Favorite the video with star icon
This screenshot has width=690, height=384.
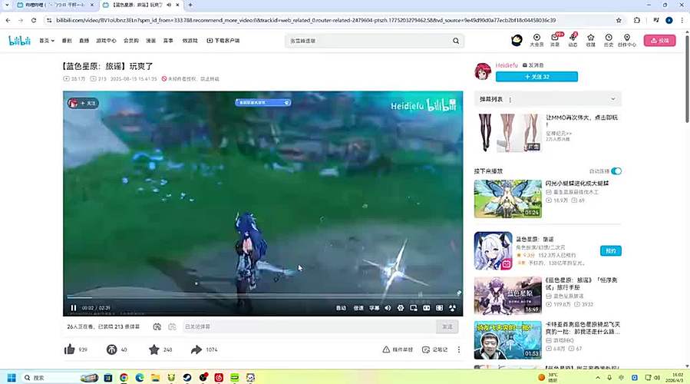(x=154, y=349)
